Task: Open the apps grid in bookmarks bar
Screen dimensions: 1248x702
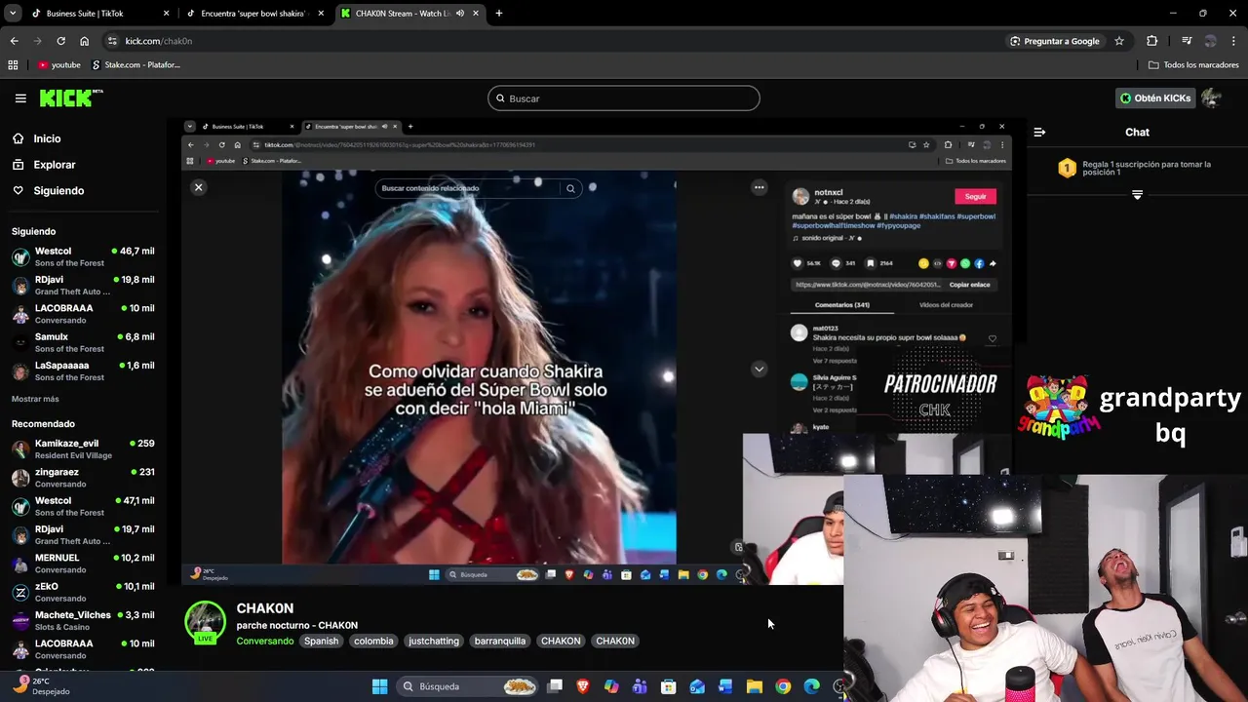Action: click(x=13, y=65)
